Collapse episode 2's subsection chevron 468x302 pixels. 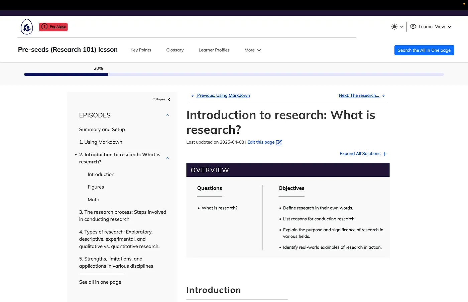pyautogui.click(x=167, y=158)
